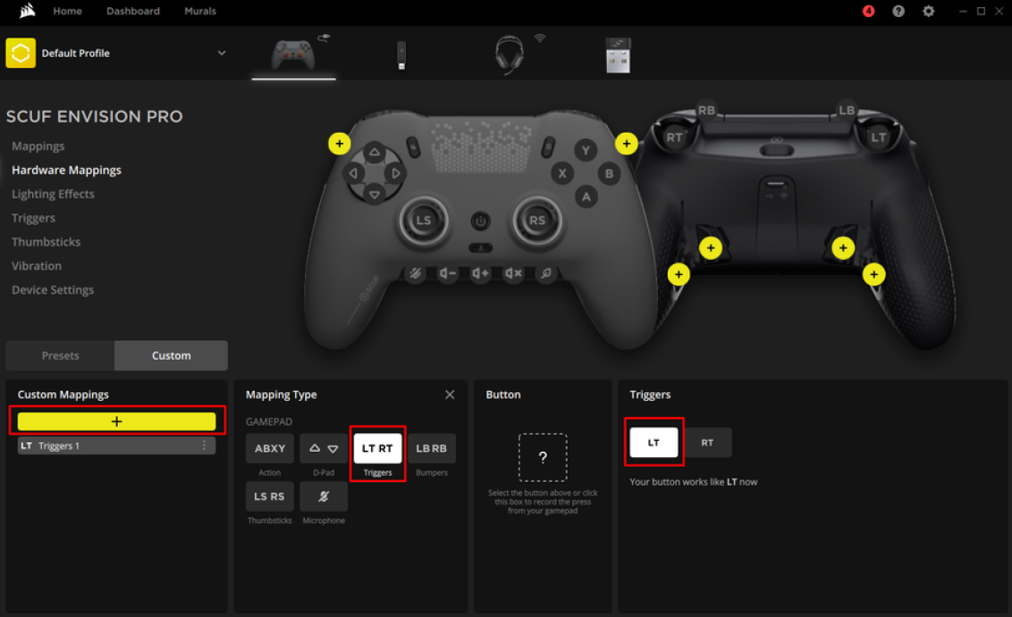Open the Dashboard menu

[x=133, y=11]
